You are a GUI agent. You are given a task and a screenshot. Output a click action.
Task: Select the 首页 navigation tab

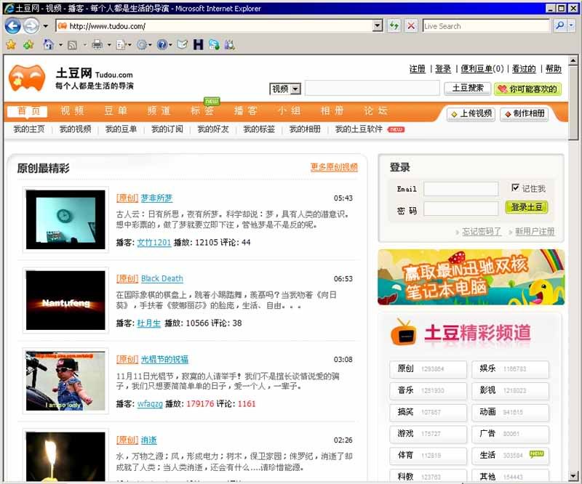tap(28, 111)
